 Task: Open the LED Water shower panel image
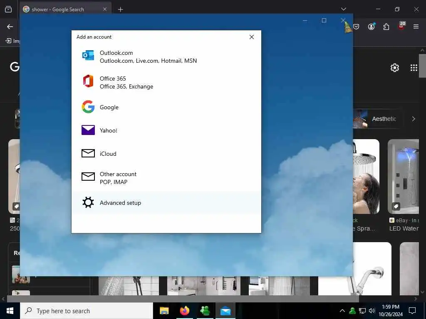404,177
